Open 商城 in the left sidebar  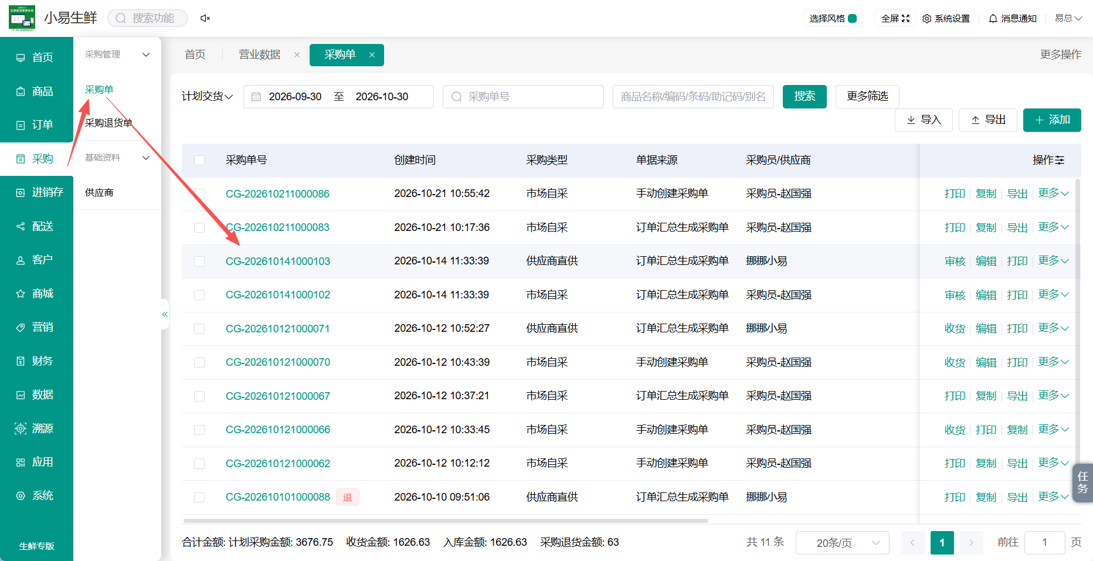click(36, 294)
